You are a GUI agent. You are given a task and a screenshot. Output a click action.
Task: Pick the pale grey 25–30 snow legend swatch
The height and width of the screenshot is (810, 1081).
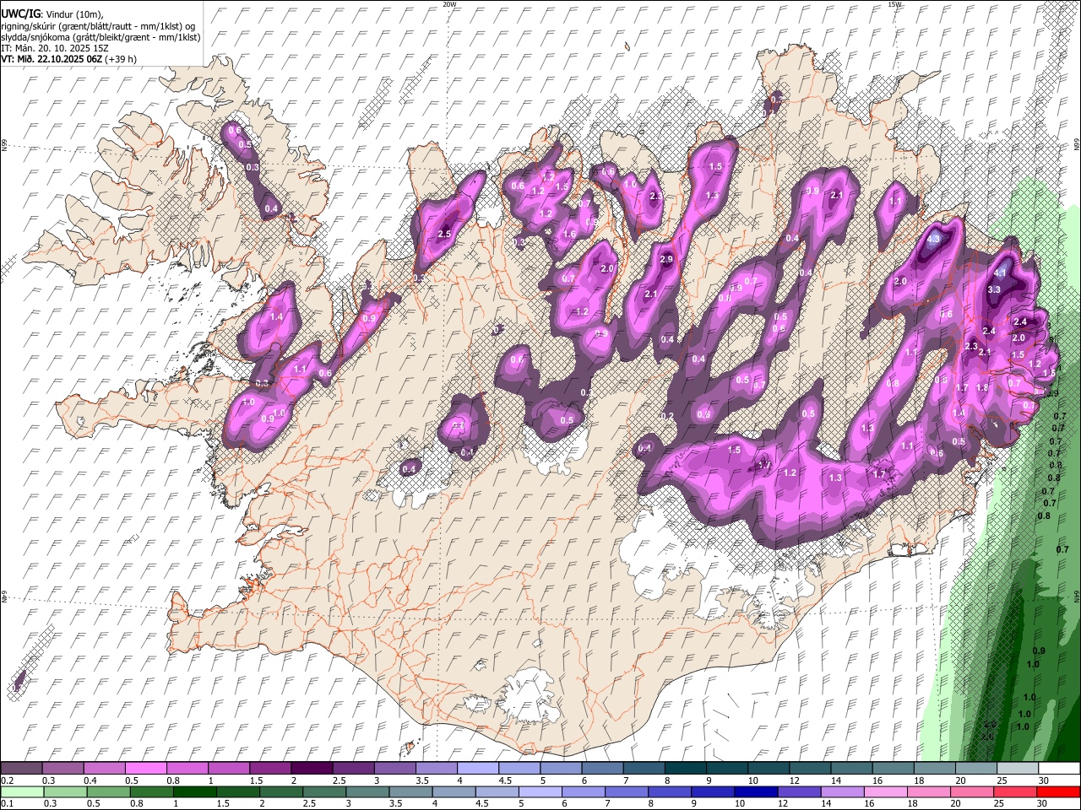(1018, 768)
